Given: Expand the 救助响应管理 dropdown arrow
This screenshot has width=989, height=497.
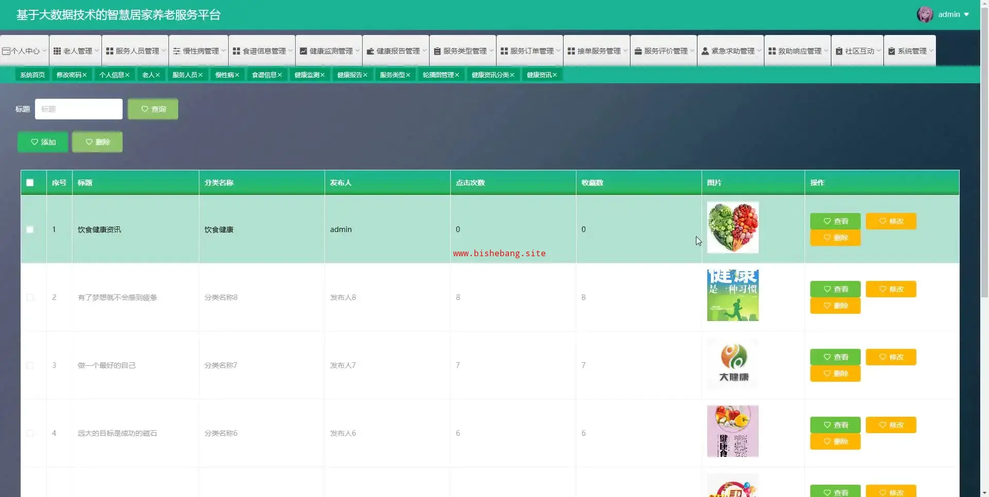Looking at the screenshot, I should (x=826, y=51).
